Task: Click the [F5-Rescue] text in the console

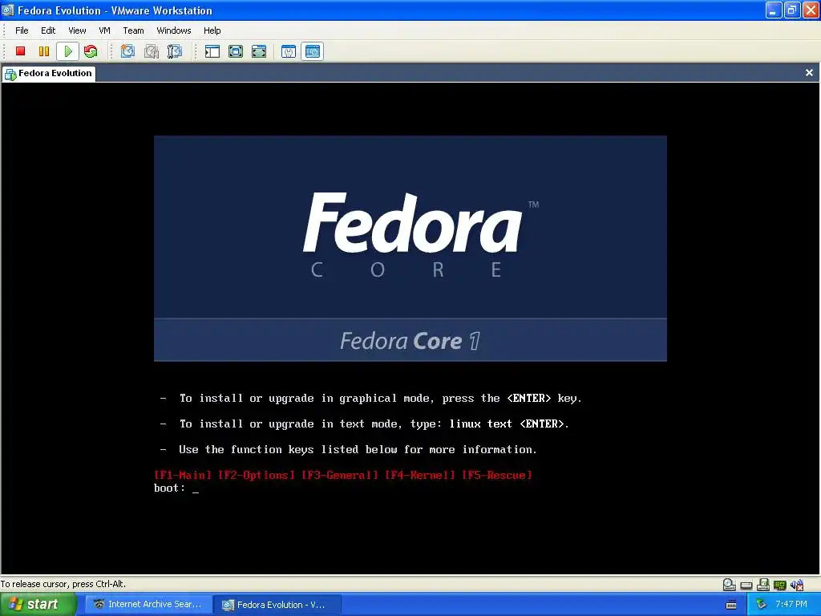Action: [497, 475]
